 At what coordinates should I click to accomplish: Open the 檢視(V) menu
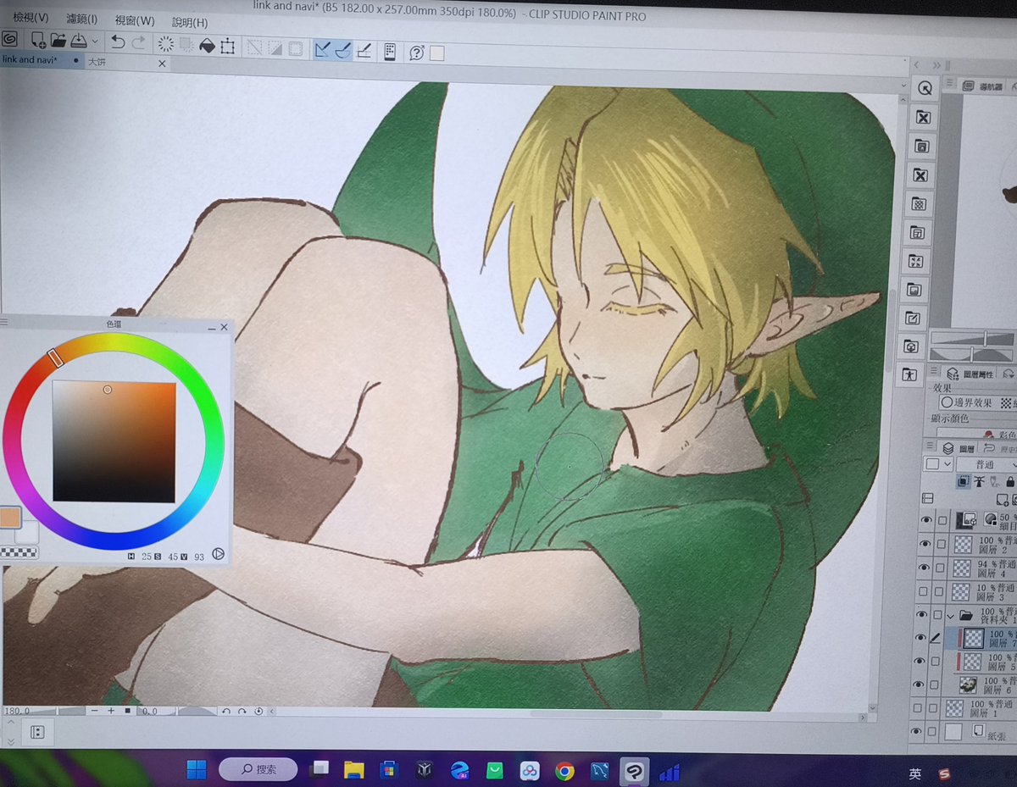(31, 17)
